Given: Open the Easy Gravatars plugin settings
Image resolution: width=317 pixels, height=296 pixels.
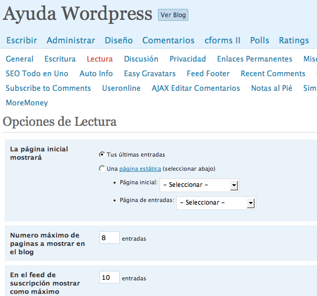Looking at the screenshot, I should (x=150, y=74).
